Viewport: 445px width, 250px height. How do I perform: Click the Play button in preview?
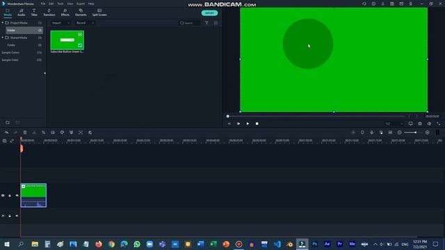click(x=248, y=124)
